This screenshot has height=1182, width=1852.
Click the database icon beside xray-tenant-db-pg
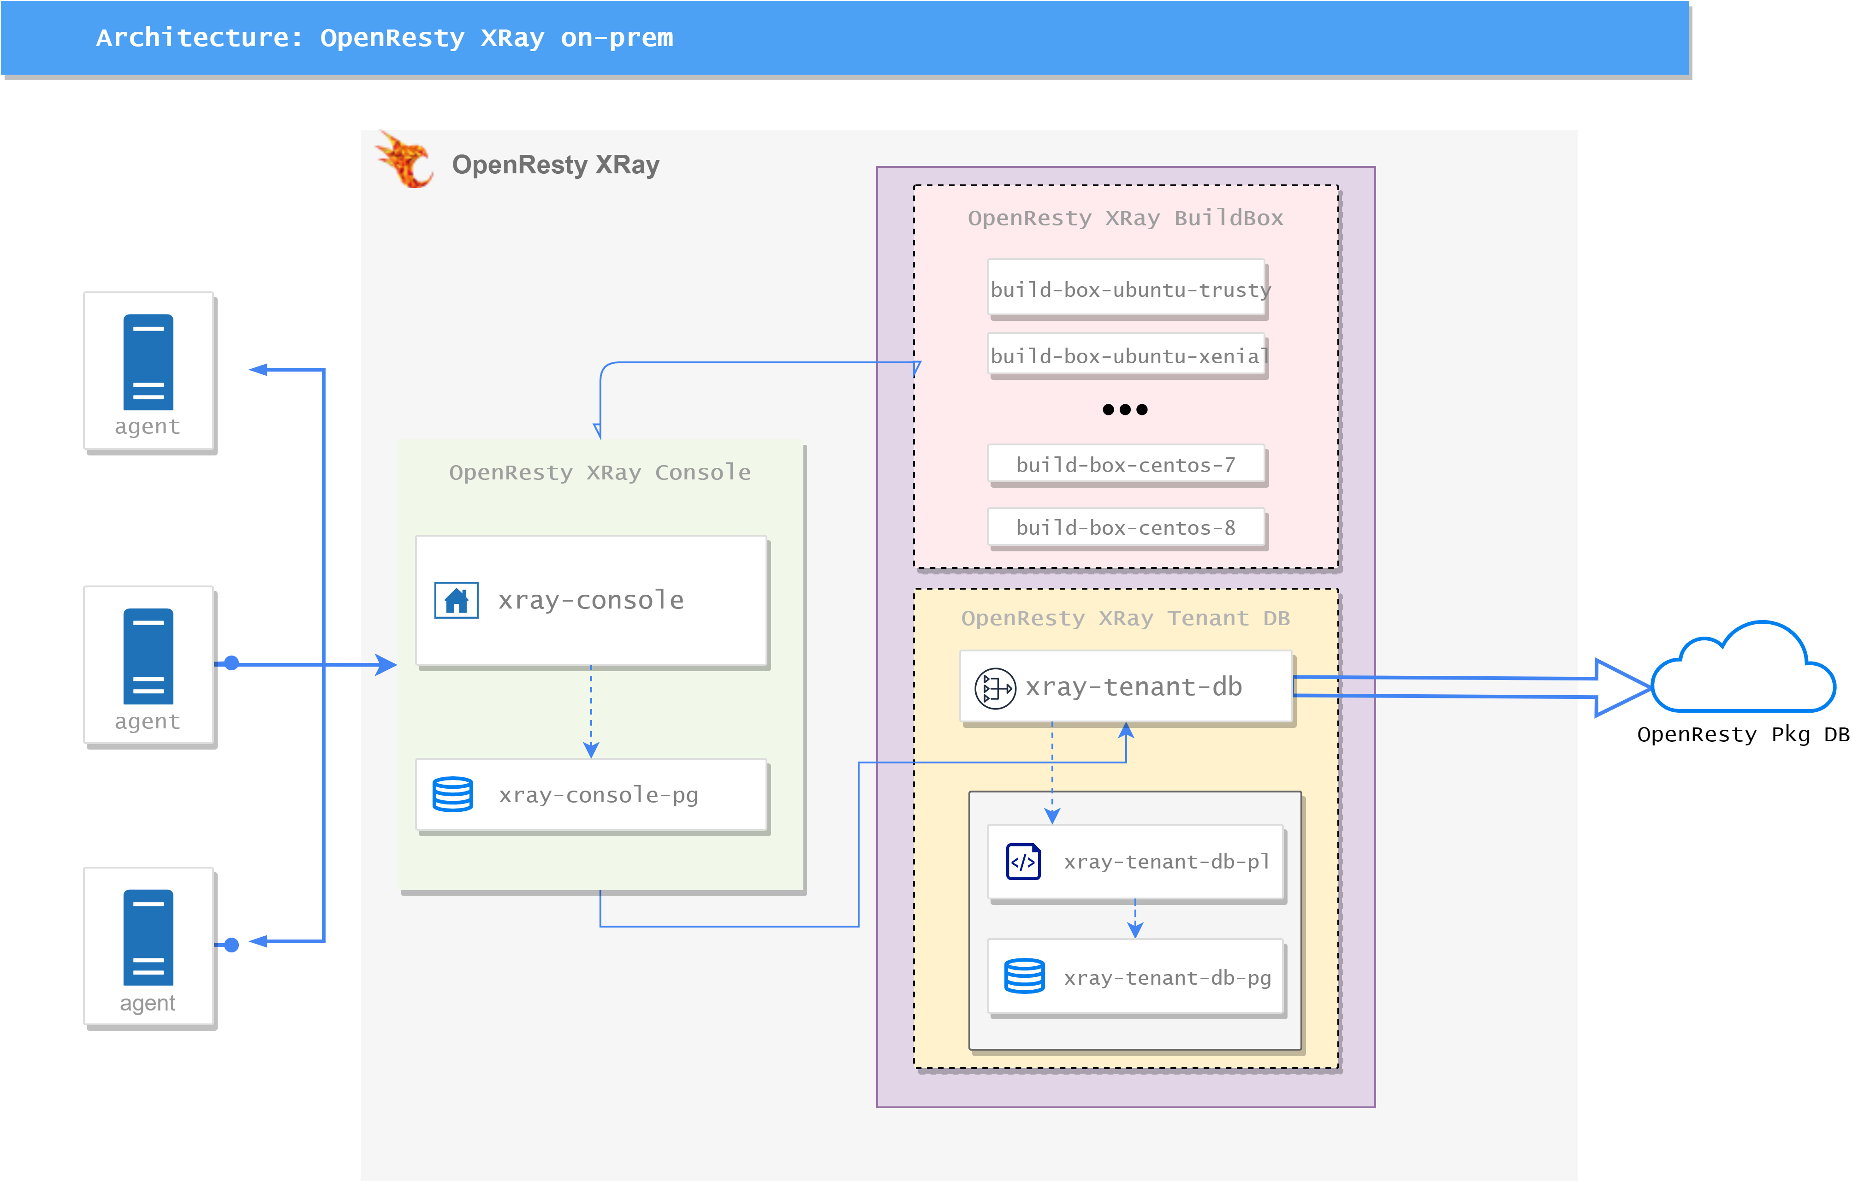[x=1024, y=977]
